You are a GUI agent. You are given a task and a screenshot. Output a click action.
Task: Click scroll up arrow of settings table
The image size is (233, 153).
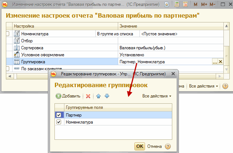226,26
